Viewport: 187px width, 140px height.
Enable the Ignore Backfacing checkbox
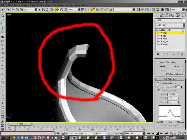point(158,62)
